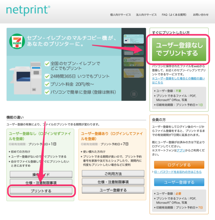Click パソコンで簡単に登録 (登録は無料) text
The width and height of the screenshot is (215, 220).
[83, 92]
